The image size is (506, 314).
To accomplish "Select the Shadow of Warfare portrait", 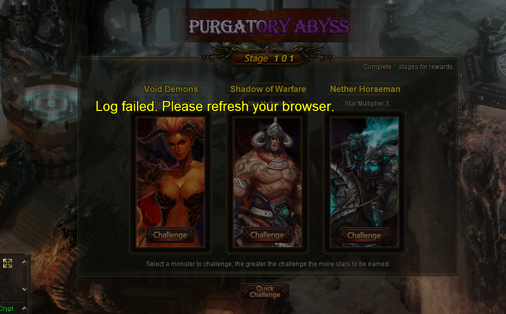I will [267, 182].
